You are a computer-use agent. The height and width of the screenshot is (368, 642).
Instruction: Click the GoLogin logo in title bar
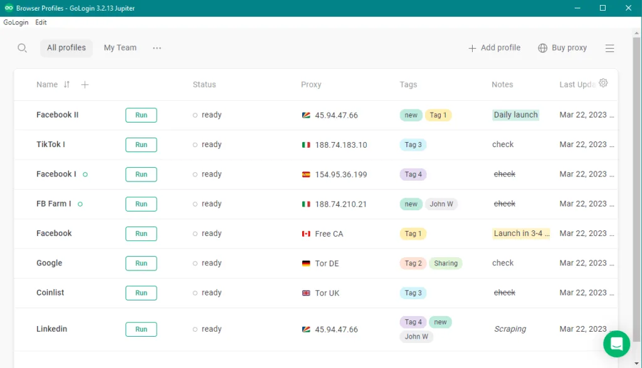pos(9,8)
